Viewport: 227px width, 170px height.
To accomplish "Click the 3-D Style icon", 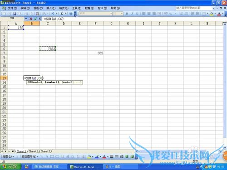I will coord(132,156).
